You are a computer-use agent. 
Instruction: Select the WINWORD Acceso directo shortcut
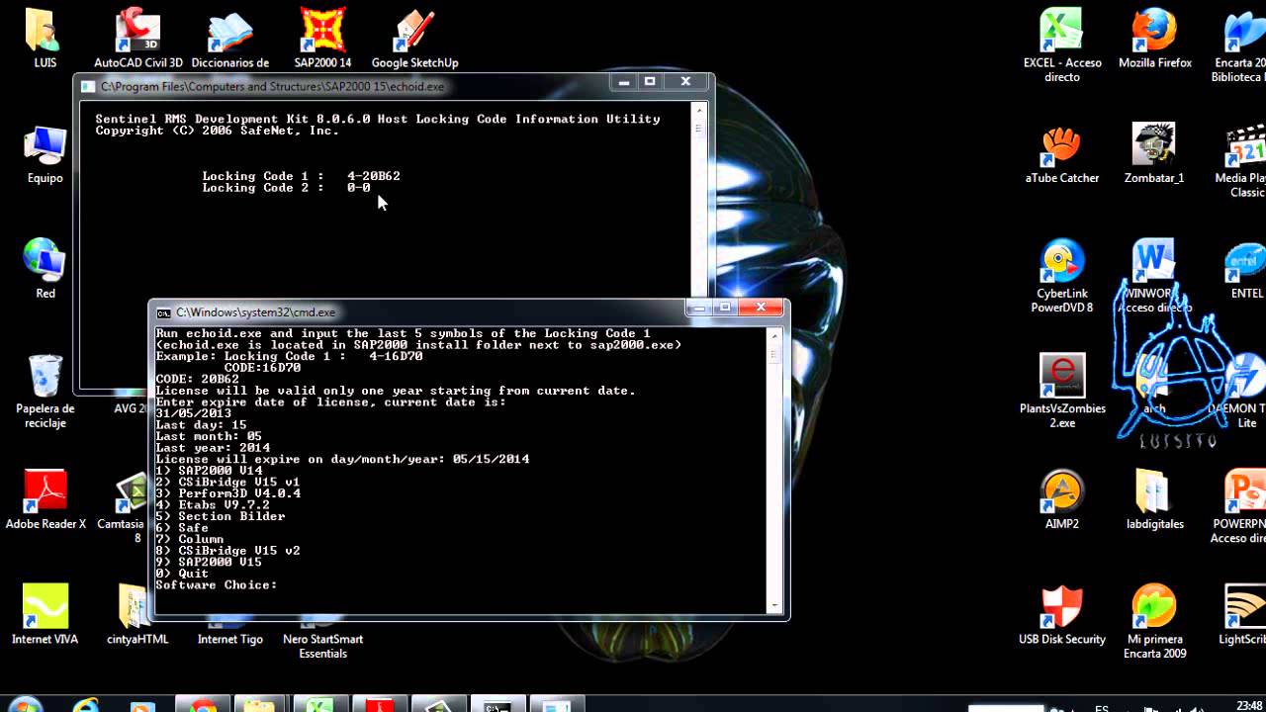click(x=1154, y=276)
